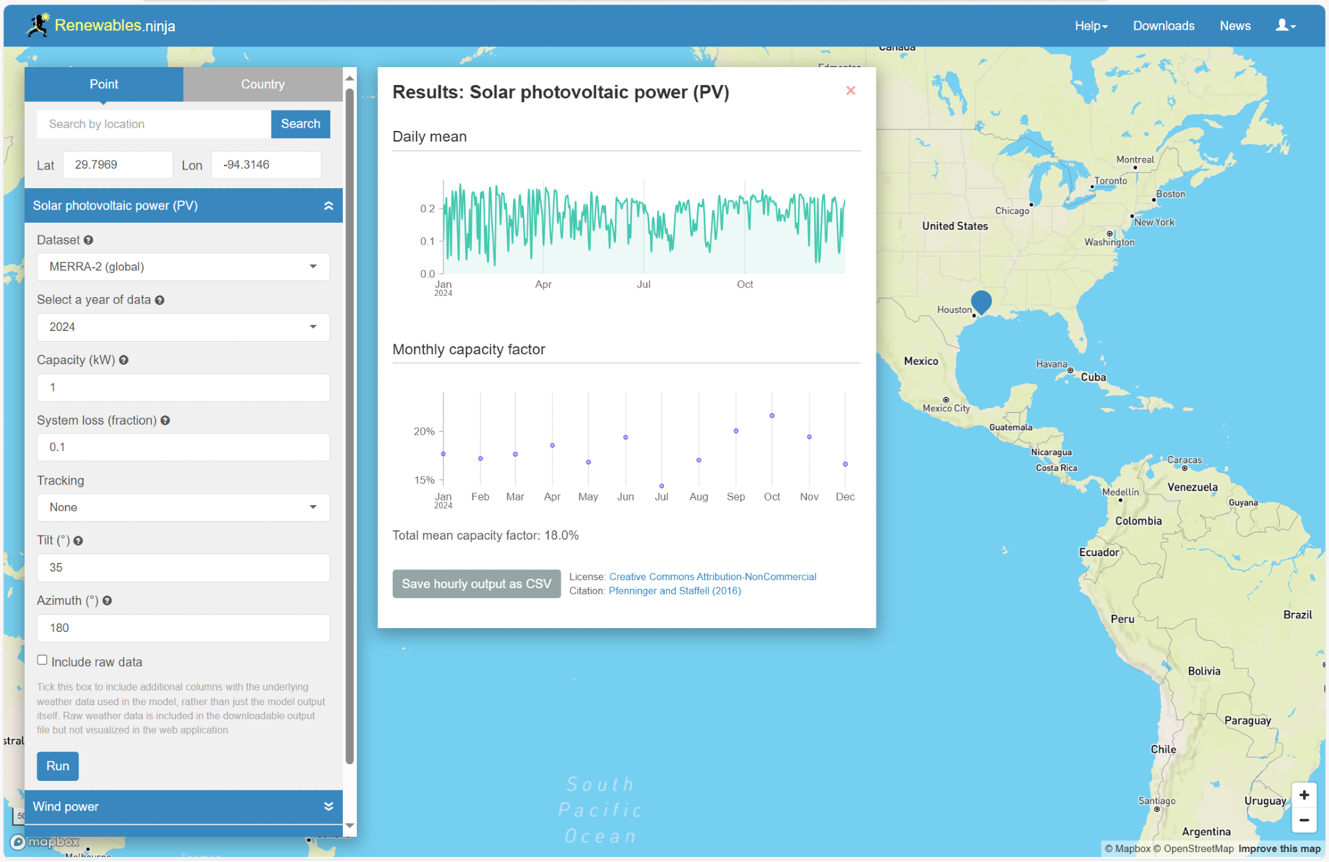Viewport: 1329px width, 862px height.
Task: Zoom out the map with minus
Action: click(1304, 820)
